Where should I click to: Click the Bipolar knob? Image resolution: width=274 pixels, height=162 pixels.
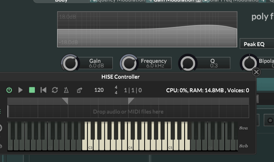(249, 63)
